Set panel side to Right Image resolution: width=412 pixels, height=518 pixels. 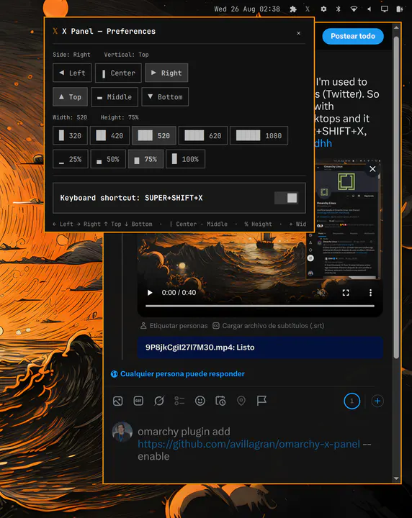tap(166, 73)
